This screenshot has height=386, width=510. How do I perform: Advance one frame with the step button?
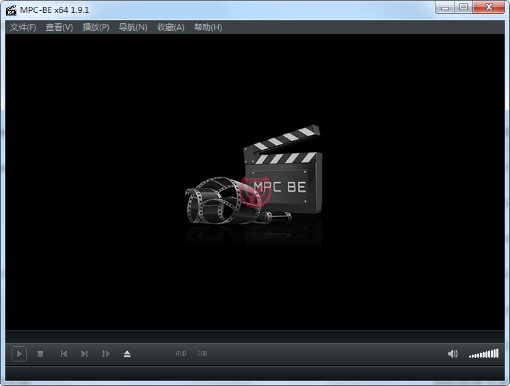(x=106, y=354)
